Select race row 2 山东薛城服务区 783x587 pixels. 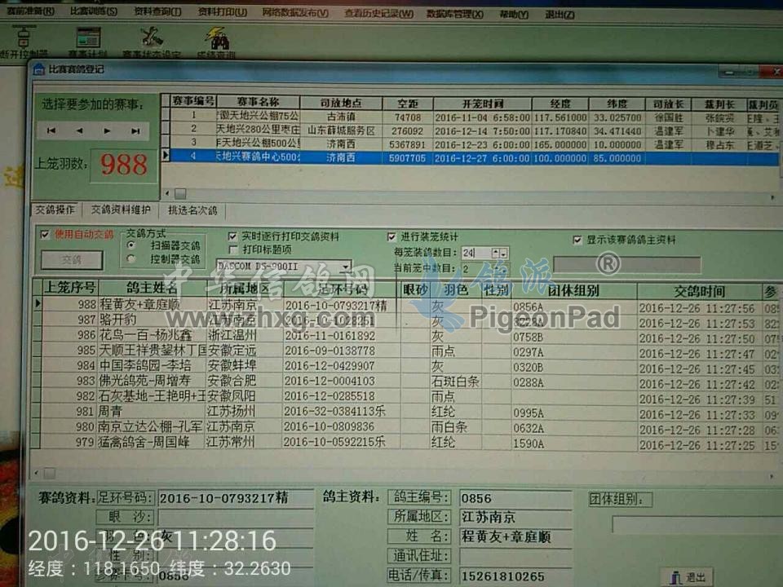click(470, 130)
